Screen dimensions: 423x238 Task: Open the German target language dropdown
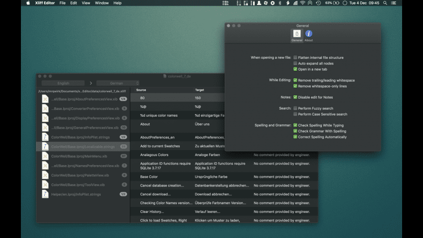pos(118,83)
